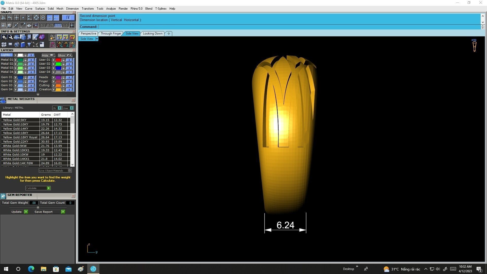Click the Creation layer orange color swatch
The image size is (487, 274).
pyautogui.click(x=58, y=90)
